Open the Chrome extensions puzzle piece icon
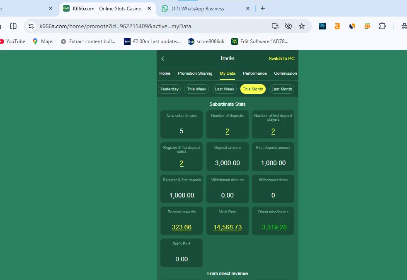Viewport: 407px width, 280px height. (x=382, y=26)
